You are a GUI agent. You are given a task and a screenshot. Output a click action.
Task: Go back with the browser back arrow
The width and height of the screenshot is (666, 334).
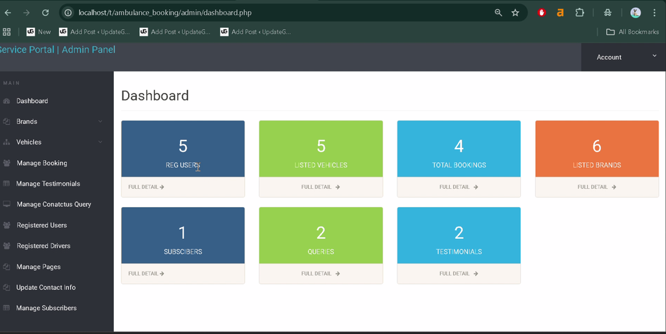pyautogui.click(x=8, y=13)
